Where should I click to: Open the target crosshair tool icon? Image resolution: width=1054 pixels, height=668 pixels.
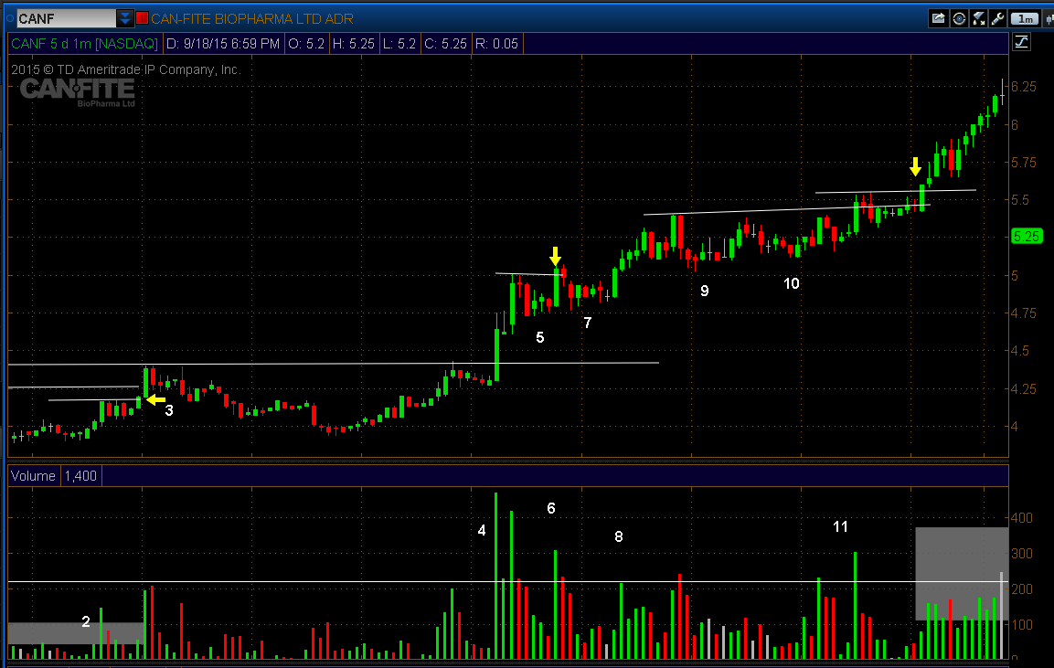click(959, 19)
